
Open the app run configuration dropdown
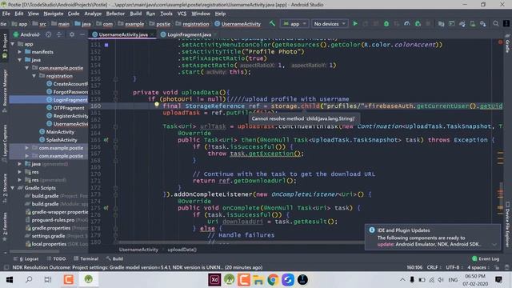pyautogui.click(x=294, y=24)
